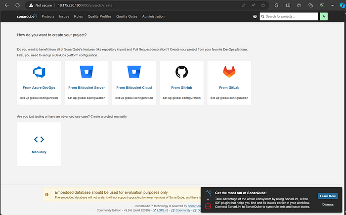Reload the browser page
The width and height of the screenshot is (346, 215).
(17, 5)
